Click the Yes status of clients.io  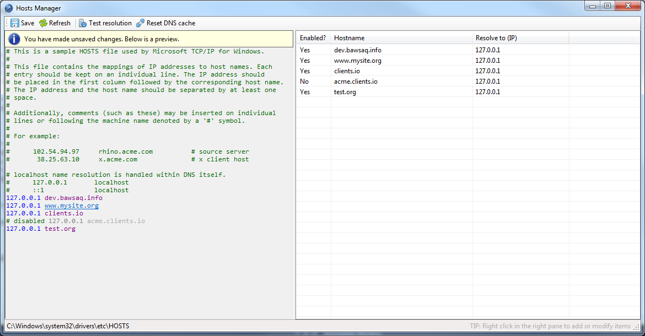(305, 71)
